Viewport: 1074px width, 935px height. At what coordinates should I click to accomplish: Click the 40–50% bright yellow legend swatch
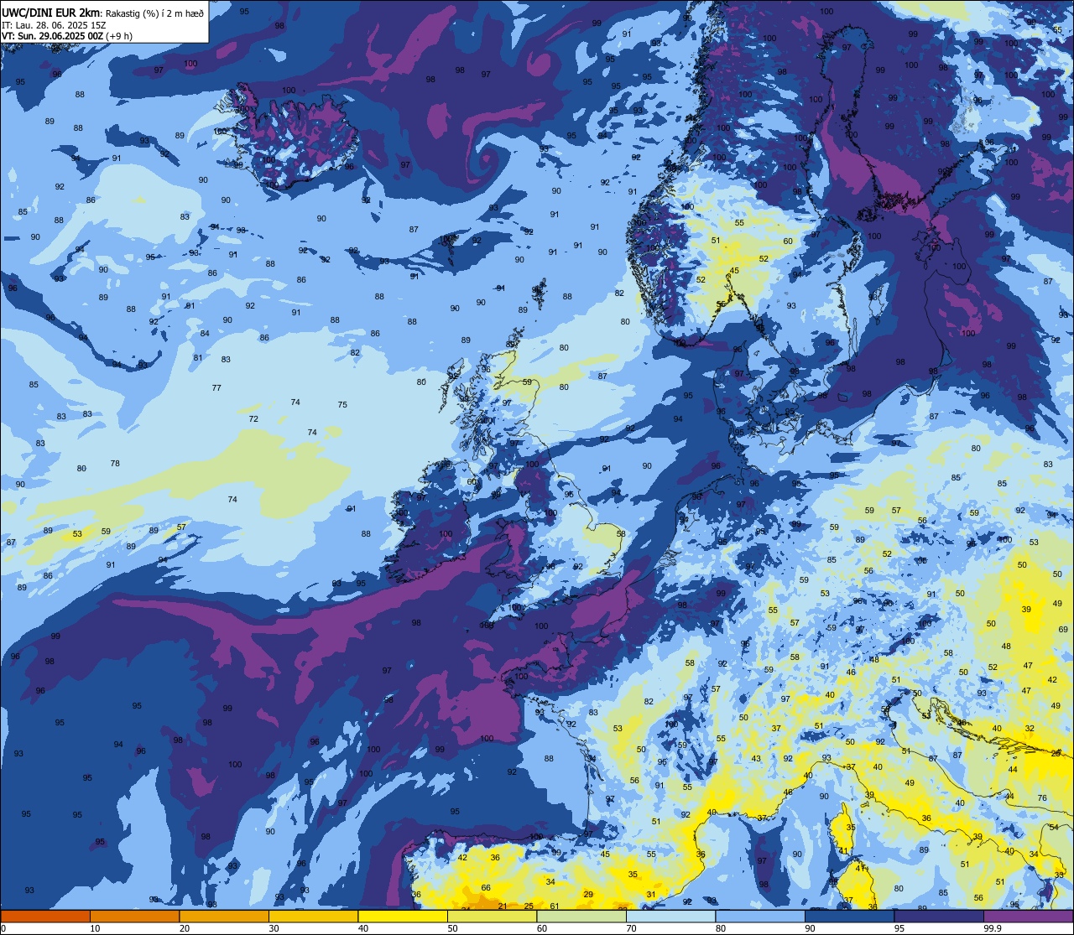[403, 916]
